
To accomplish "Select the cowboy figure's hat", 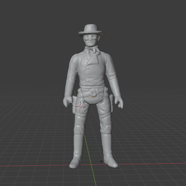I will (91, 31).
